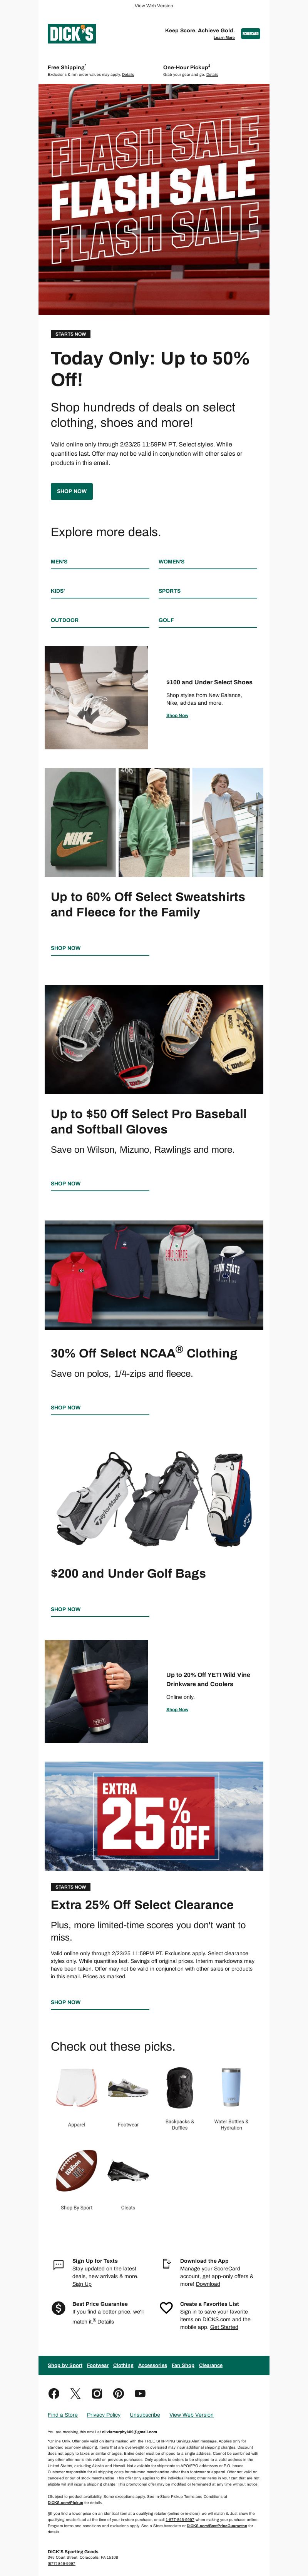Click the Unsubscribe link

(x=145, y=2414)
